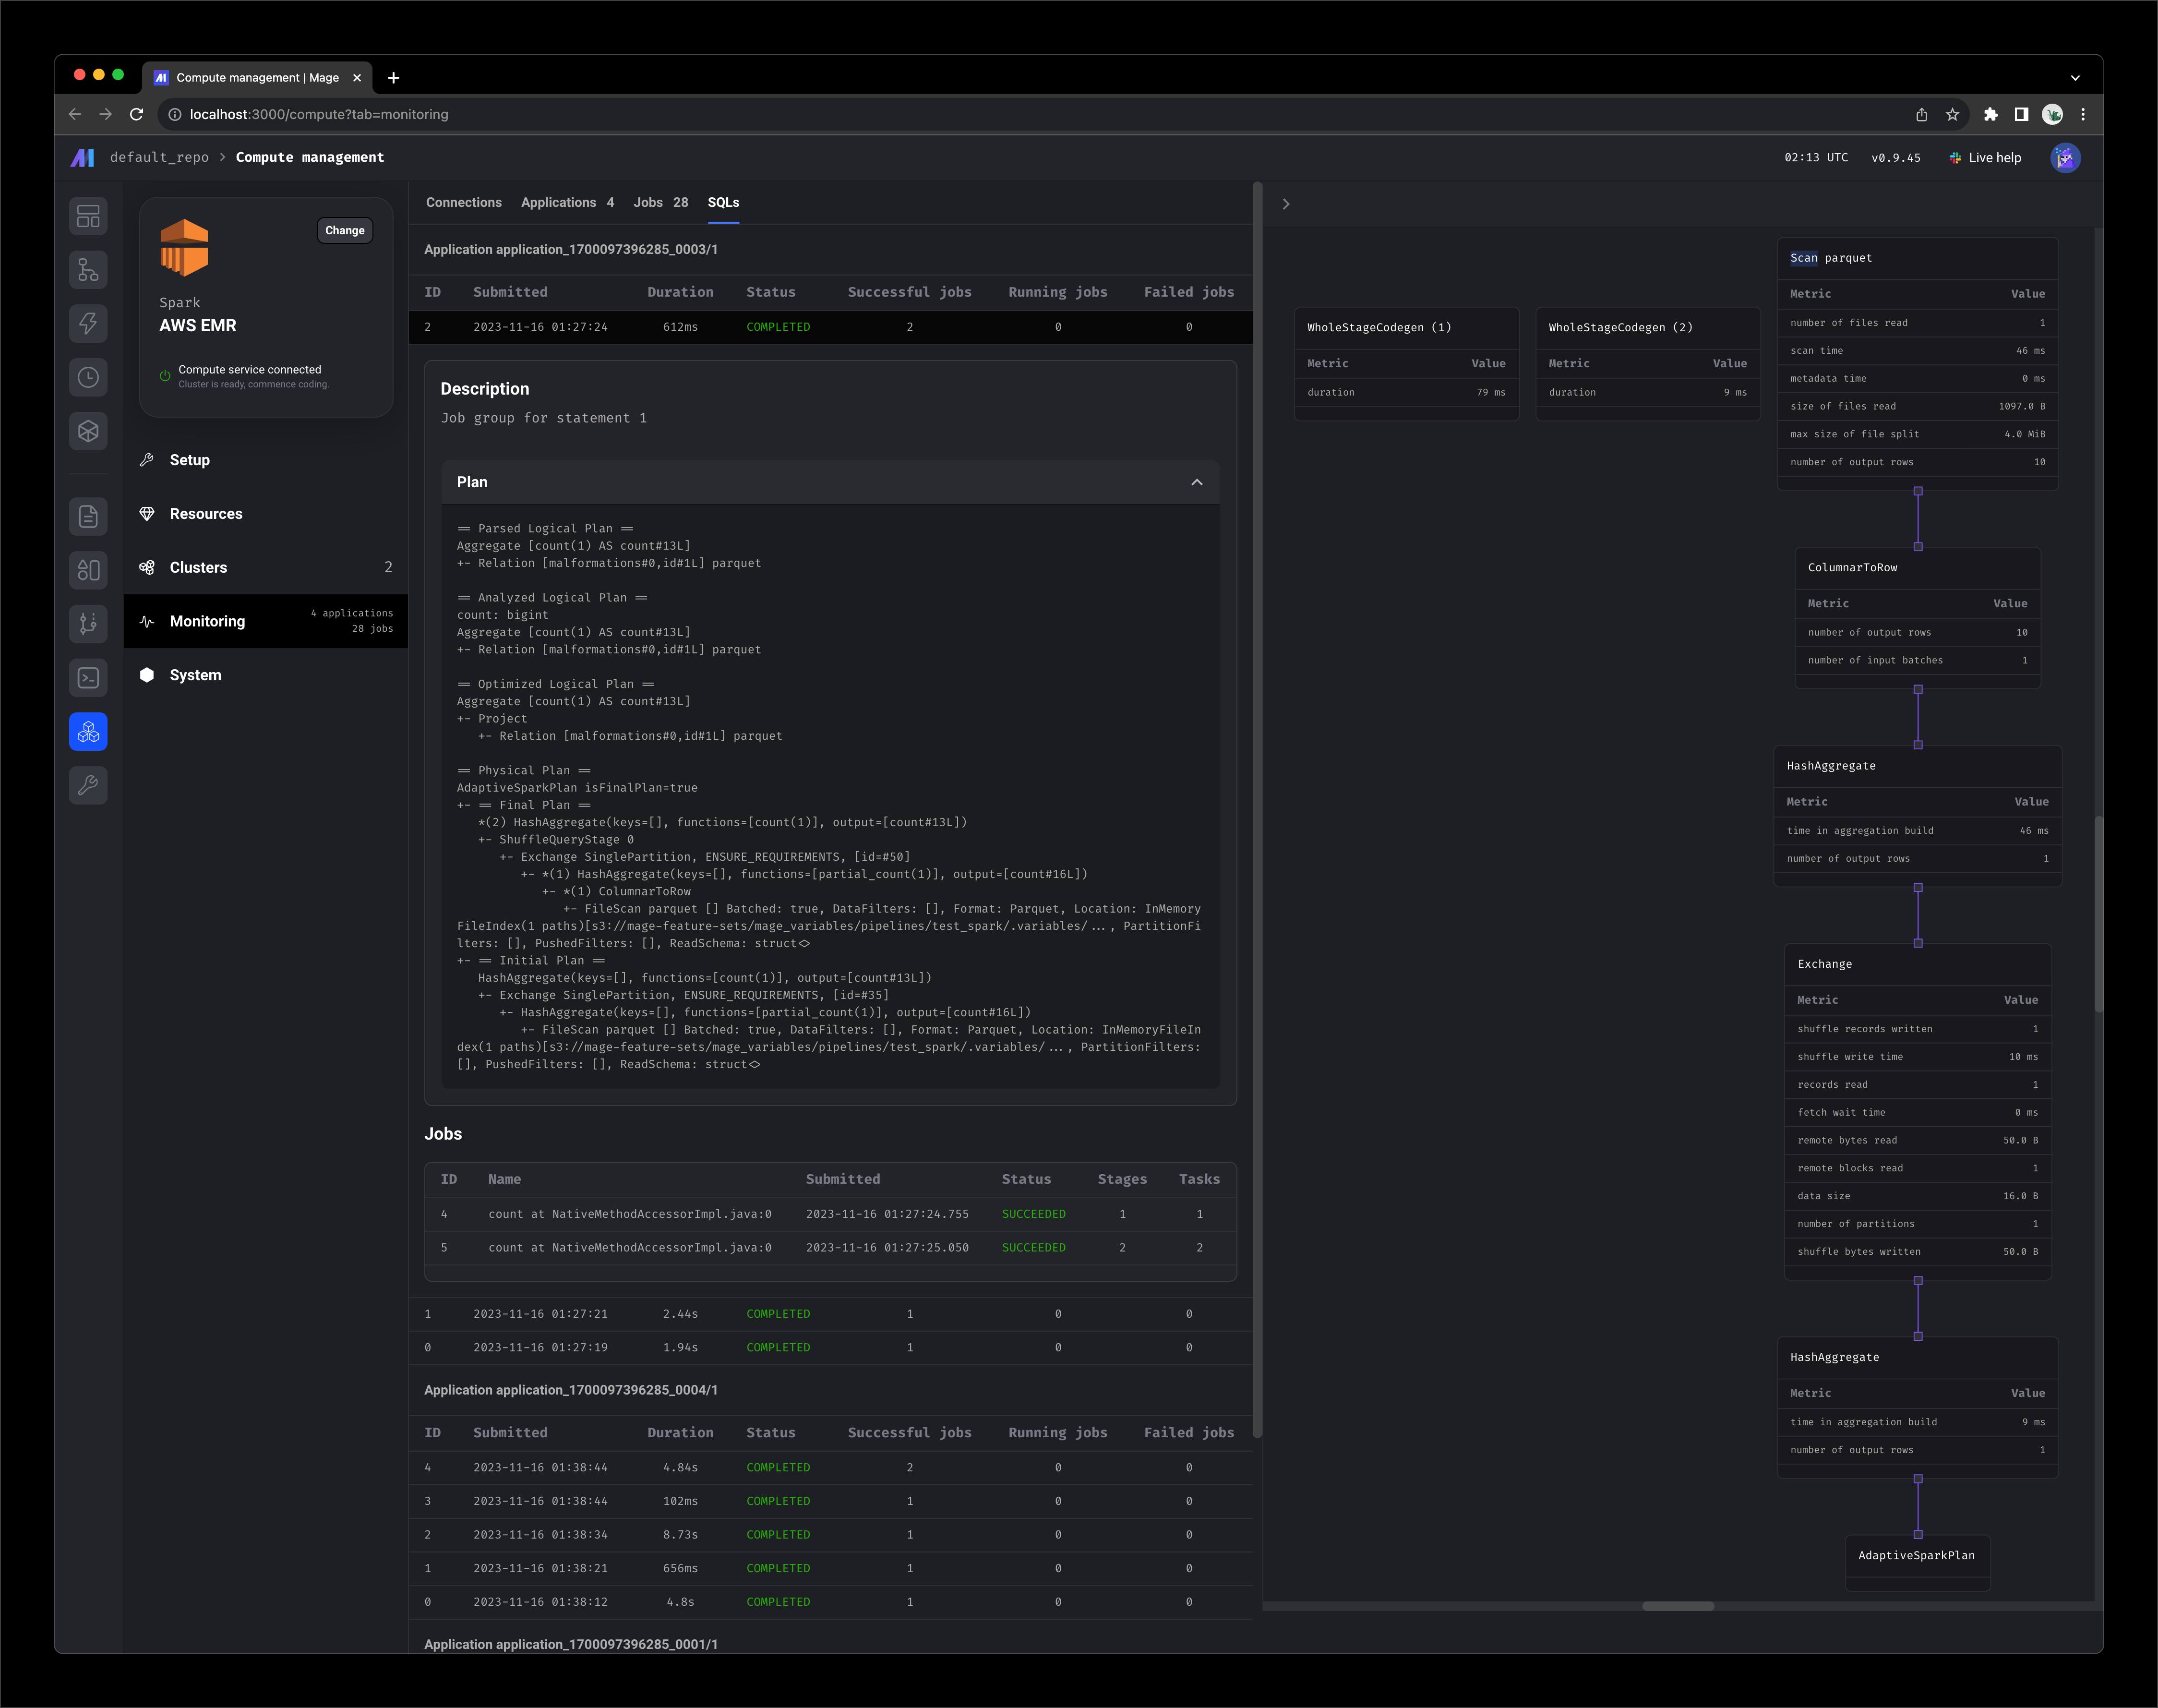Collapse expanded SQL row ID 2 at 01:27:24
Screen dimensions: 2158x1708
tap(830, 327)
